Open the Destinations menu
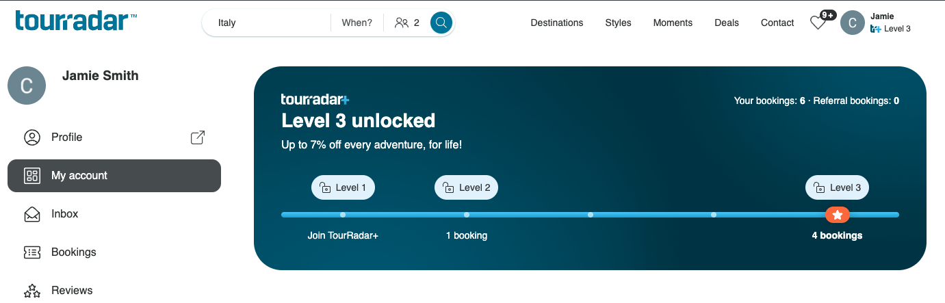Viewport: 945px width, 303px height. 557,23
